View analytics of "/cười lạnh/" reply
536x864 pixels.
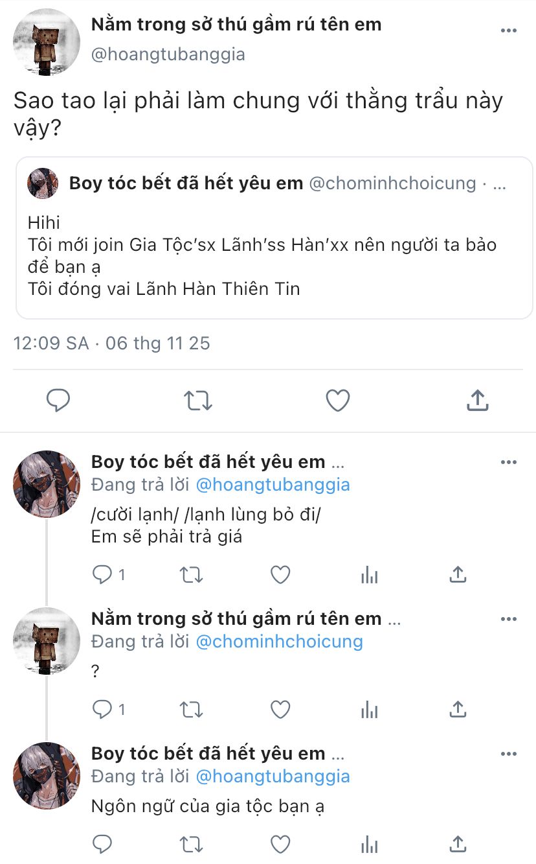tap(369, 574)
